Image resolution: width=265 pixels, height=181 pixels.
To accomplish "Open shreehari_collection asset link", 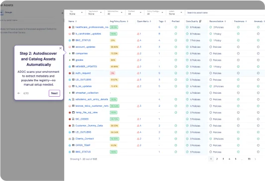I will pyautogui.click(x=87, y=93).
